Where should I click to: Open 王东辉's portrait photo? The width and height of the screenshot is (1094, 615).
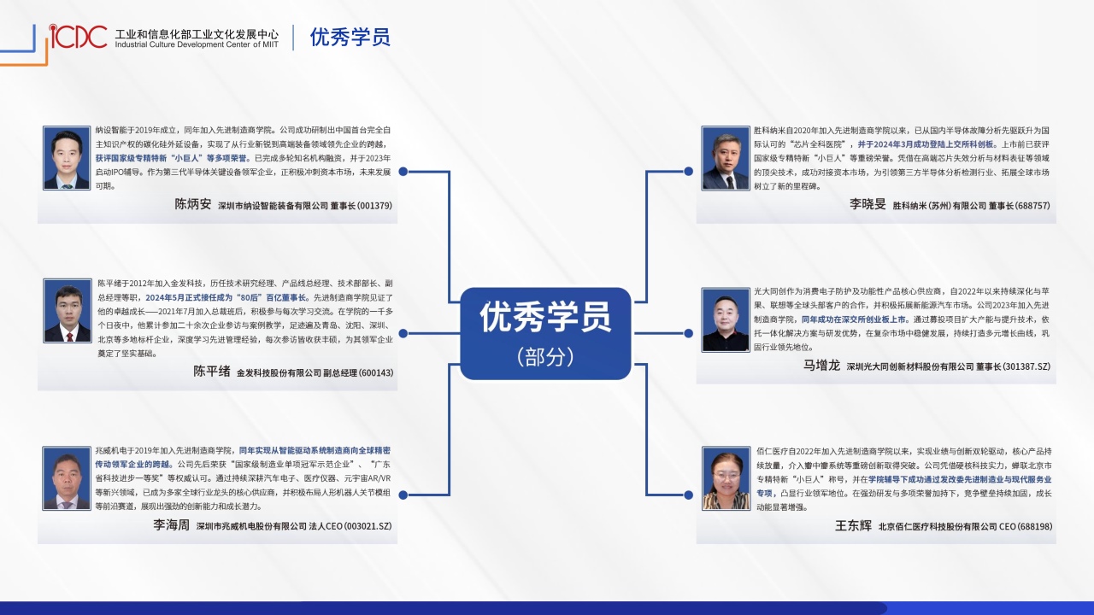[725, 478]
